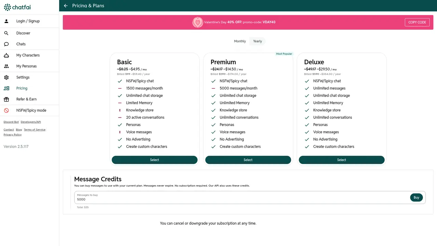Open the Contact link
This screenshot has width=437, height=246.
9,130
